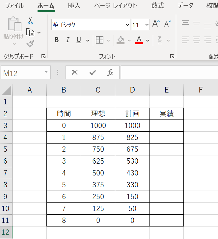Select cell containing 825
Screen dimensions: 218x239
pyautogui.click(x=132, y=138)
